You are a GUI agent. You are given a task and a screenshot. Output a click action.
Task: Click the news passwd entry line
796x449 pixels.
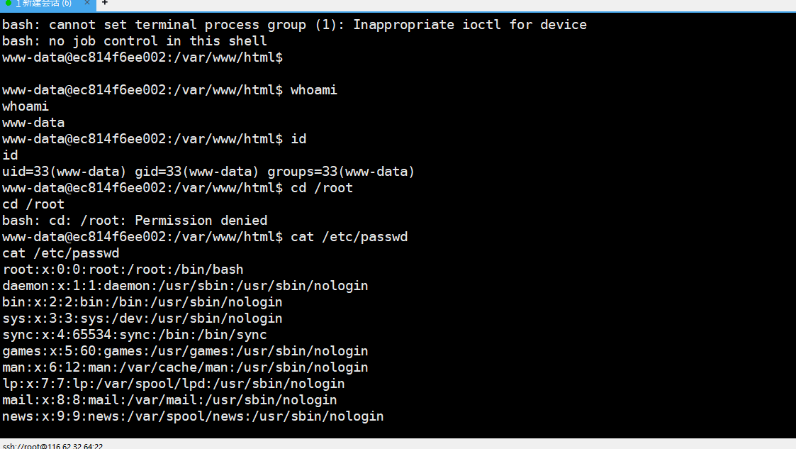click(191, 416)
